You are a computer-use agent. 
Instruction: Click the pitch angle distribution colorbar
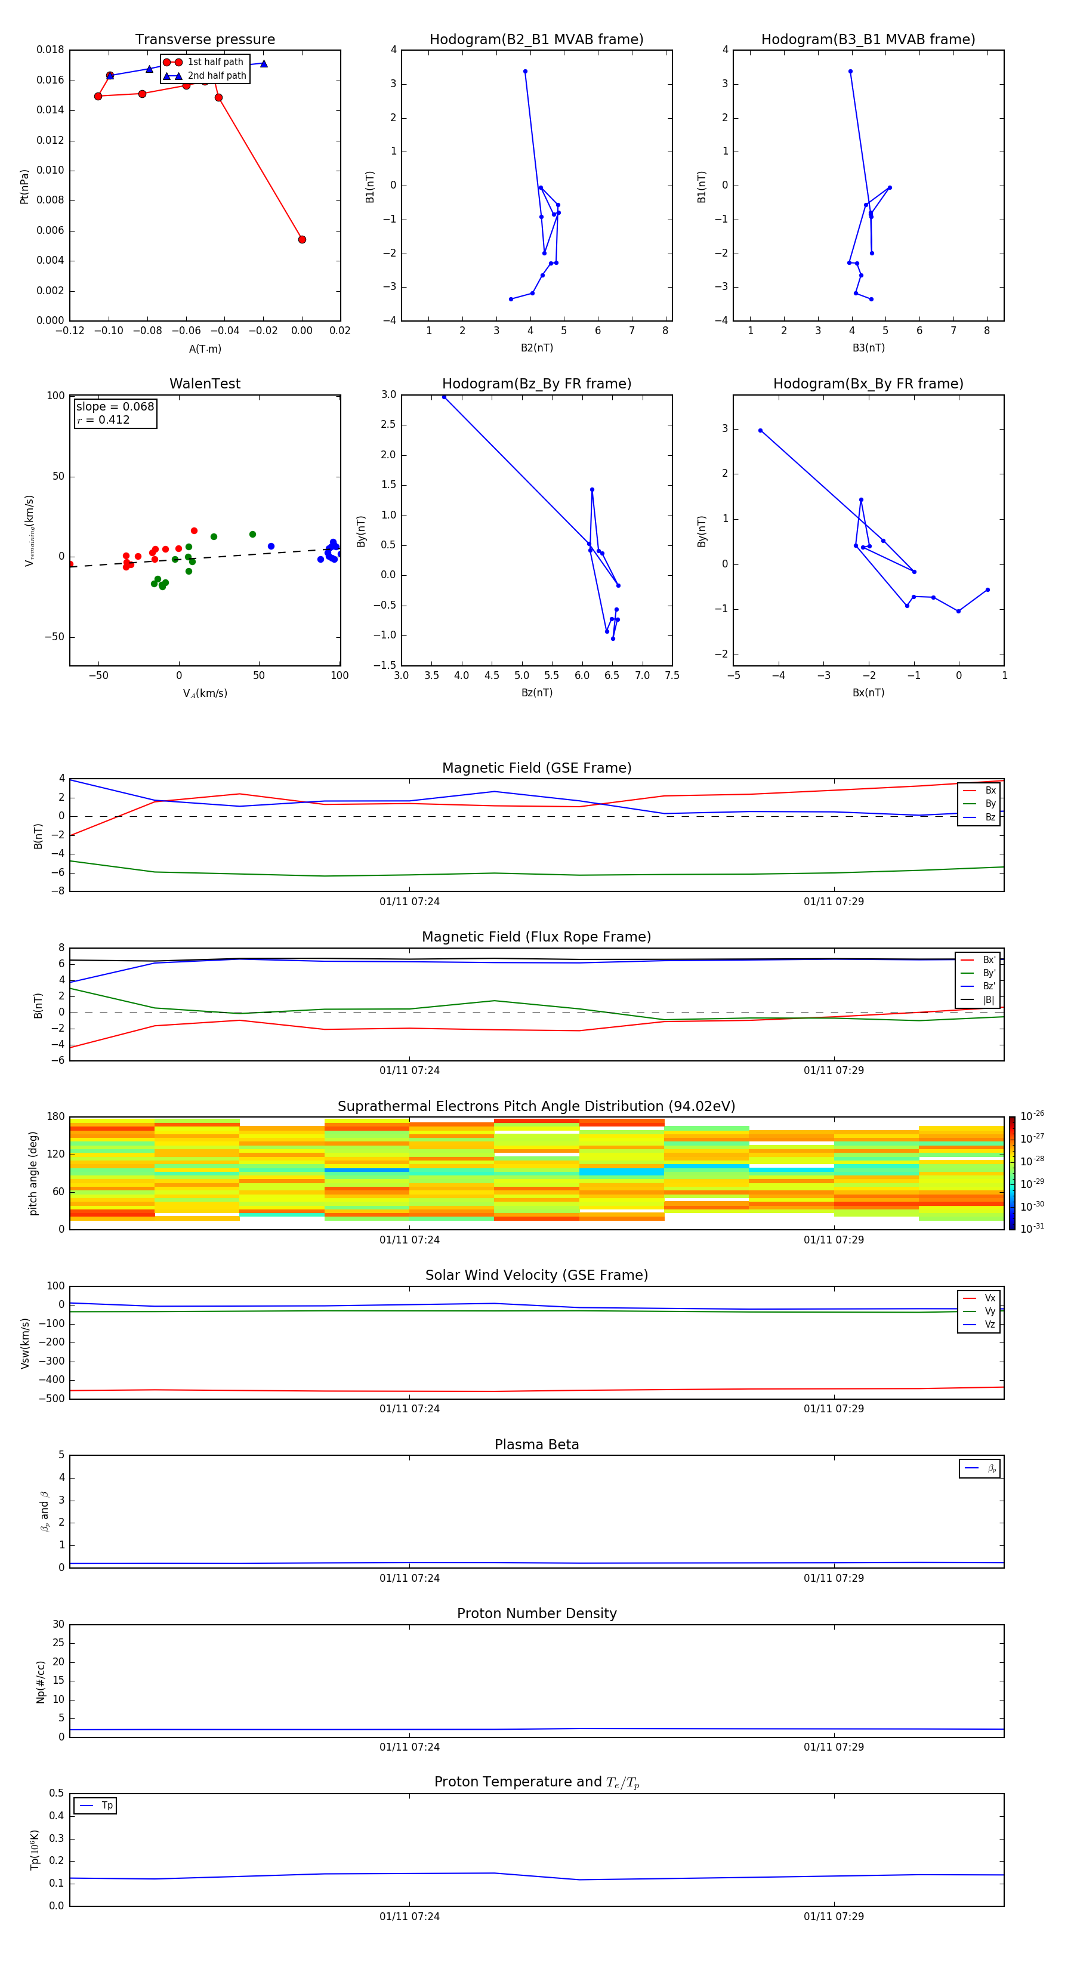point(1012,1172)
